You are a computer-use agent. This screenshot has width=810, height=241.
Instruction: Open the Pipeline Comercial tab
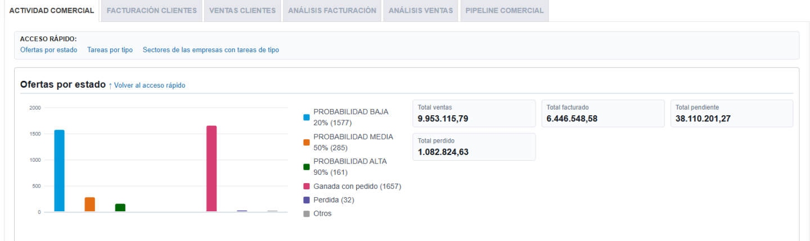[x=505, y=11]
